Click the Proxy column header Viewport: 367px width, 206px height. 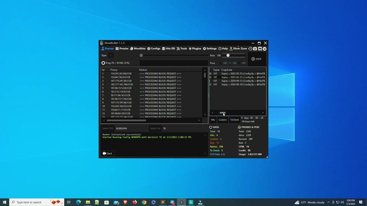(x=114, y=70)
